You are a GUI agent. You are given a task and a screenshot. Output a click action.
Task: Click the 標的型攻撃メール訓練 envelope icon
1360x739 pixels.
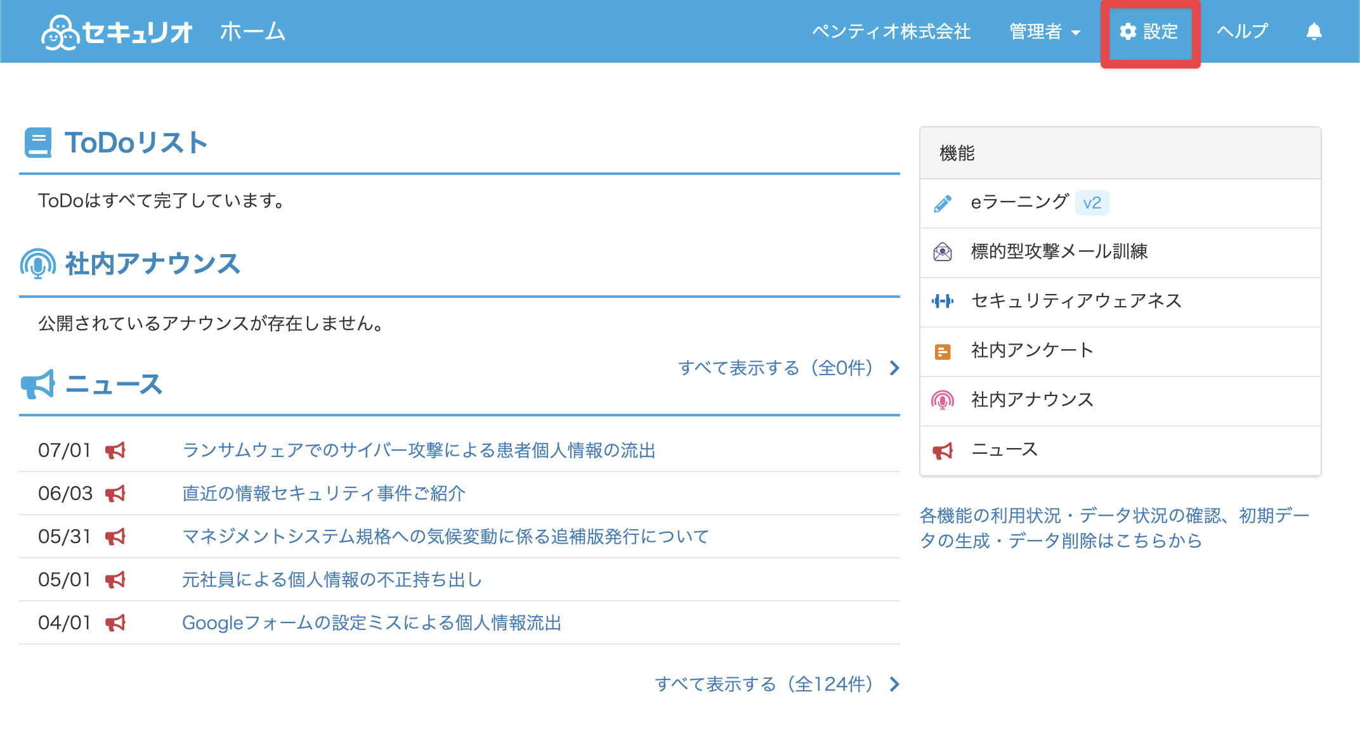tap(943, 252)
